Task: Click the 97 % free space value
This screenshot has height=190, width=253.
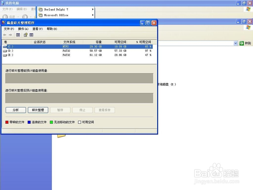Action: [x=148, y=51]
